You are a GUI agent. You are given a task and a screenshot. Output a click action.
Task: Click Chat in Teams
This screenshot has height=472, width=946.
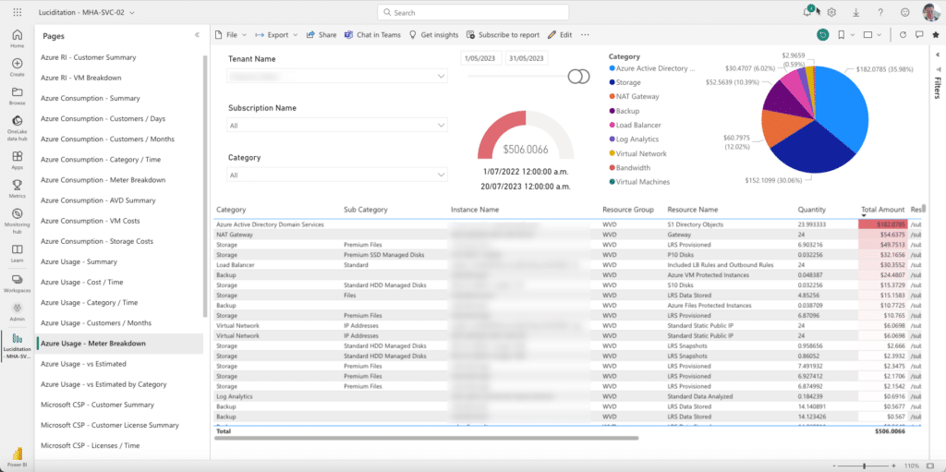tap(372, 35)
